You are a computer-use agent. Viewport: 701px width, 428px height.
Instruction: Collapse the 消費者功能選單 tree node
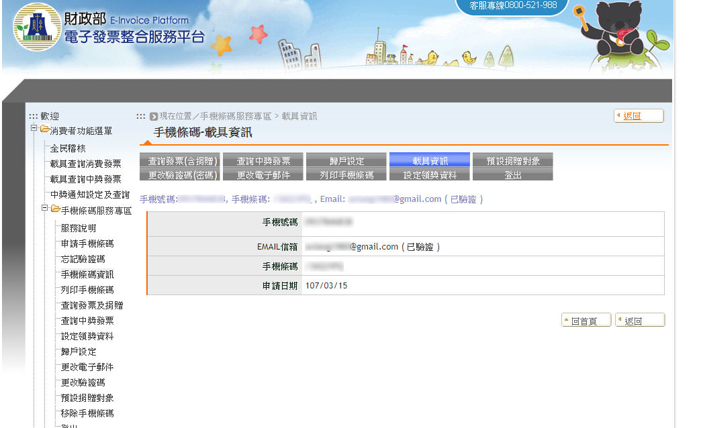(34, 129)
